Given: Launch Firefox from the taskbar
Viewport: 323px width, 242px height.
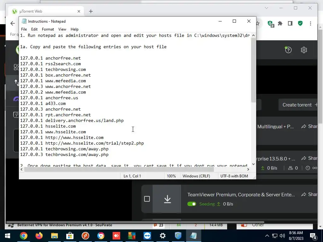Looking at the screenshot, I should click(39, 236).
